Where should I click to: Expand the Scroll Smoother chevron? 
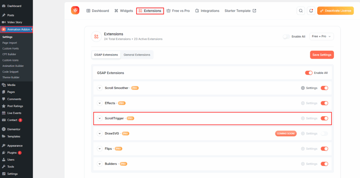click(x=99, y=88)
